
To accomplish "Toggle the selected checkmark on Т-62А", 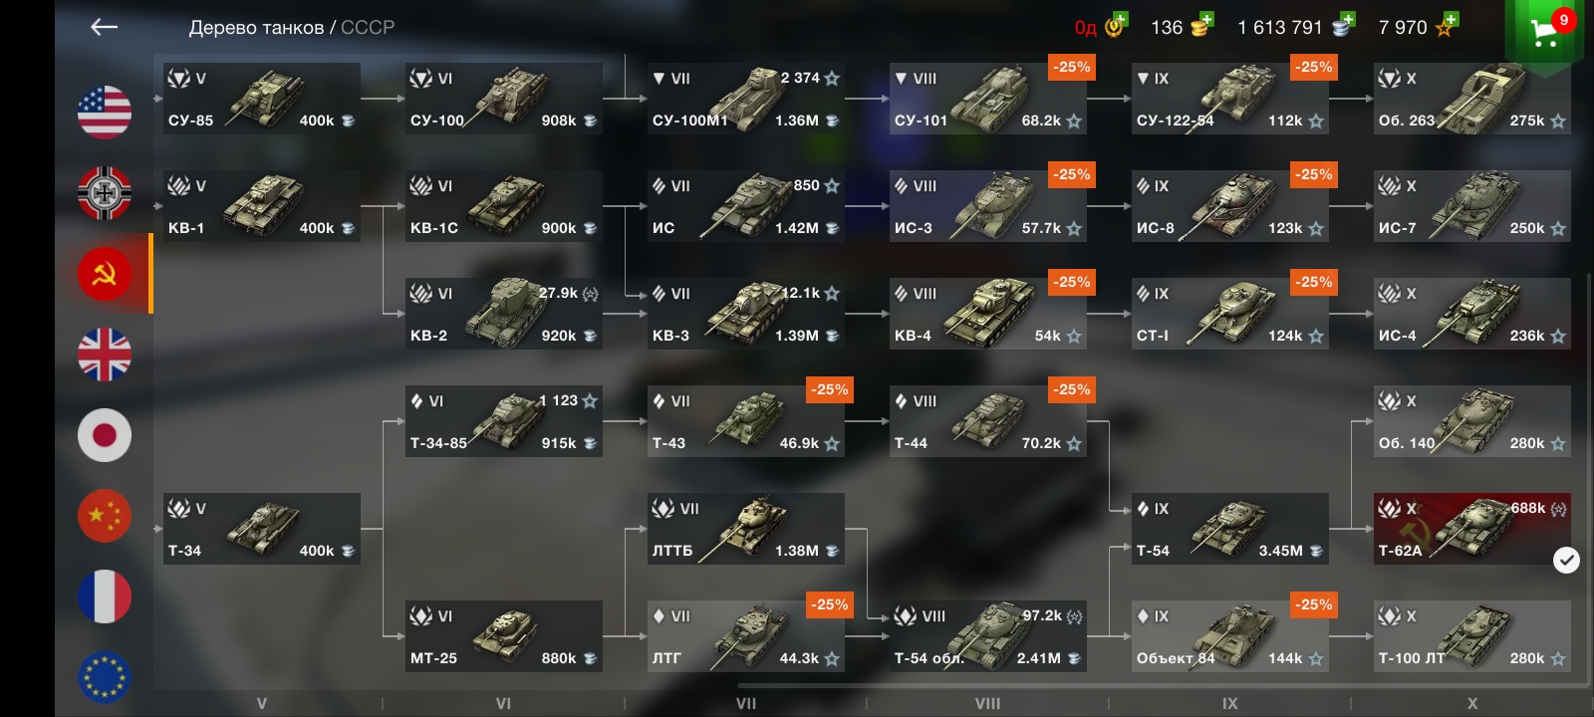I will coord(1566,561).
